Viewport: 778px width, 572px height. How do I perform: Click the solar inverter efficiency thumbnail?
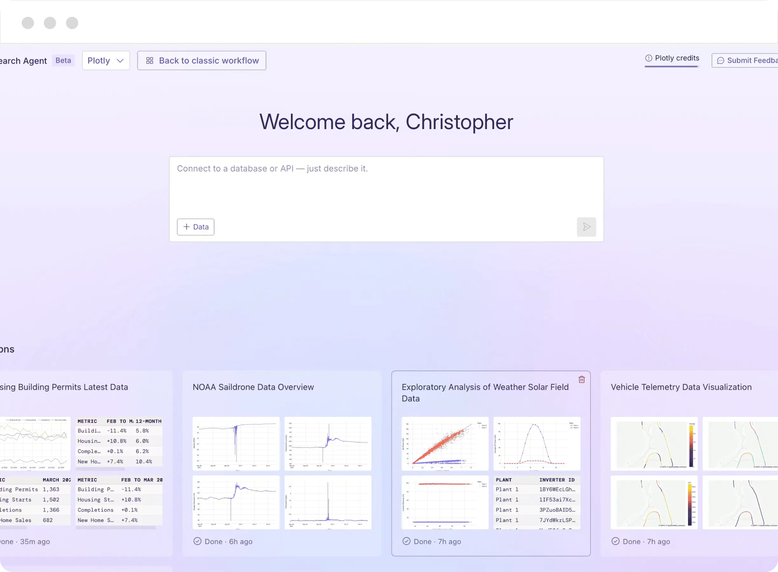point(445,502)
